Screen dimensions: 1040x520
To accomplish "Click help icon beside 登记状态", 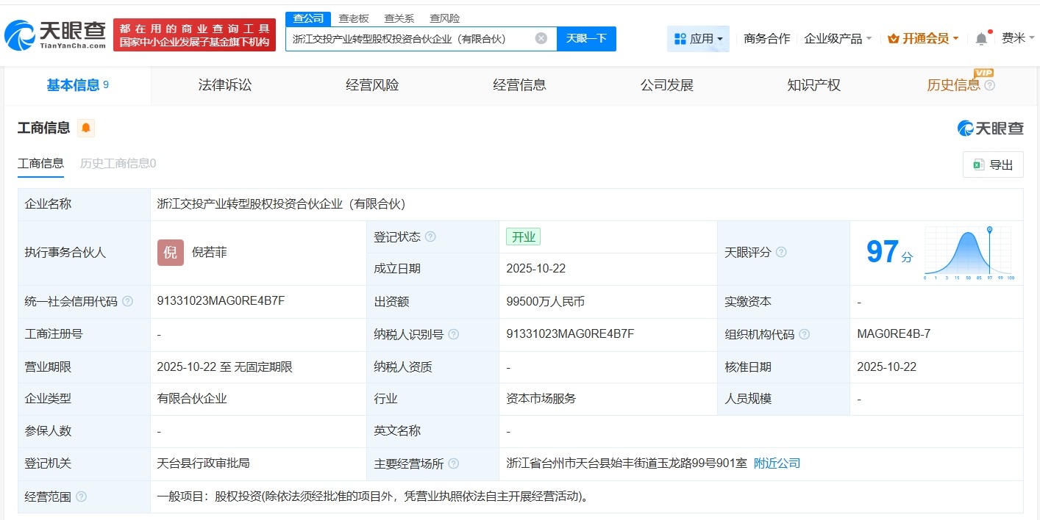I will click(431, 236).
